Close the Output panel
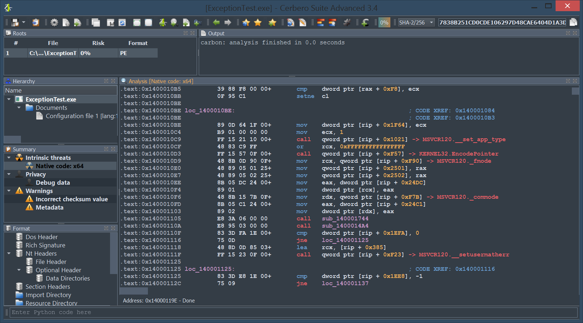583x323 pixels. pyautogui.click(x=575, y=33)
